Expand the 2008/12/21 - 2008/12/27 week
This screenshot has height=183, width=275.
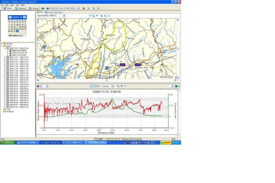(5, 57)
